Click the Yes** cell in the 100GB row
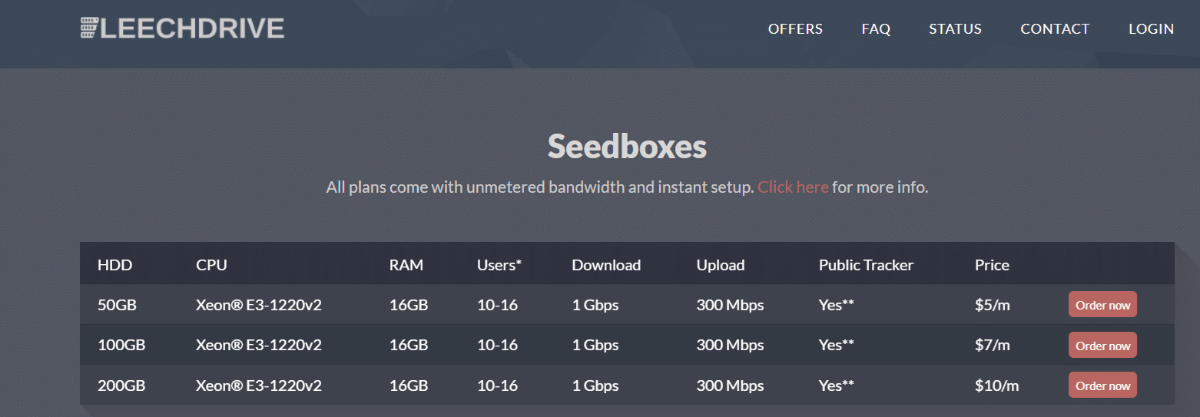This screenshot has height=417, width=1200. [836, 346]
